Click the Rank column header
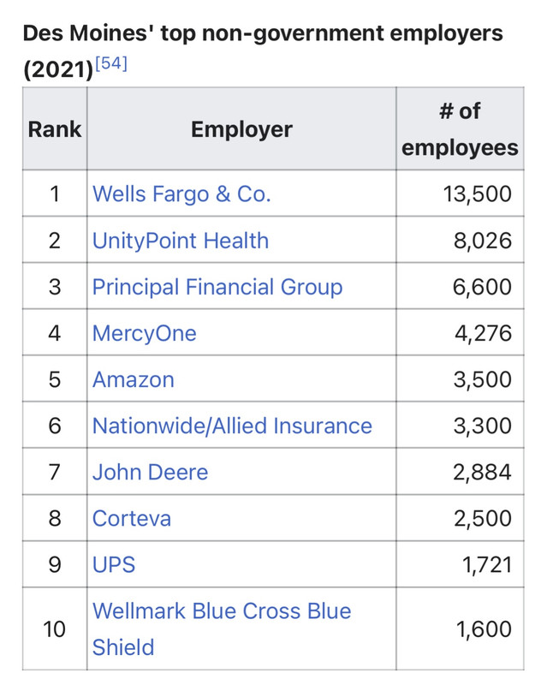Image resolution: width=547 pixels, height=685 pixels. coord(55,129)
